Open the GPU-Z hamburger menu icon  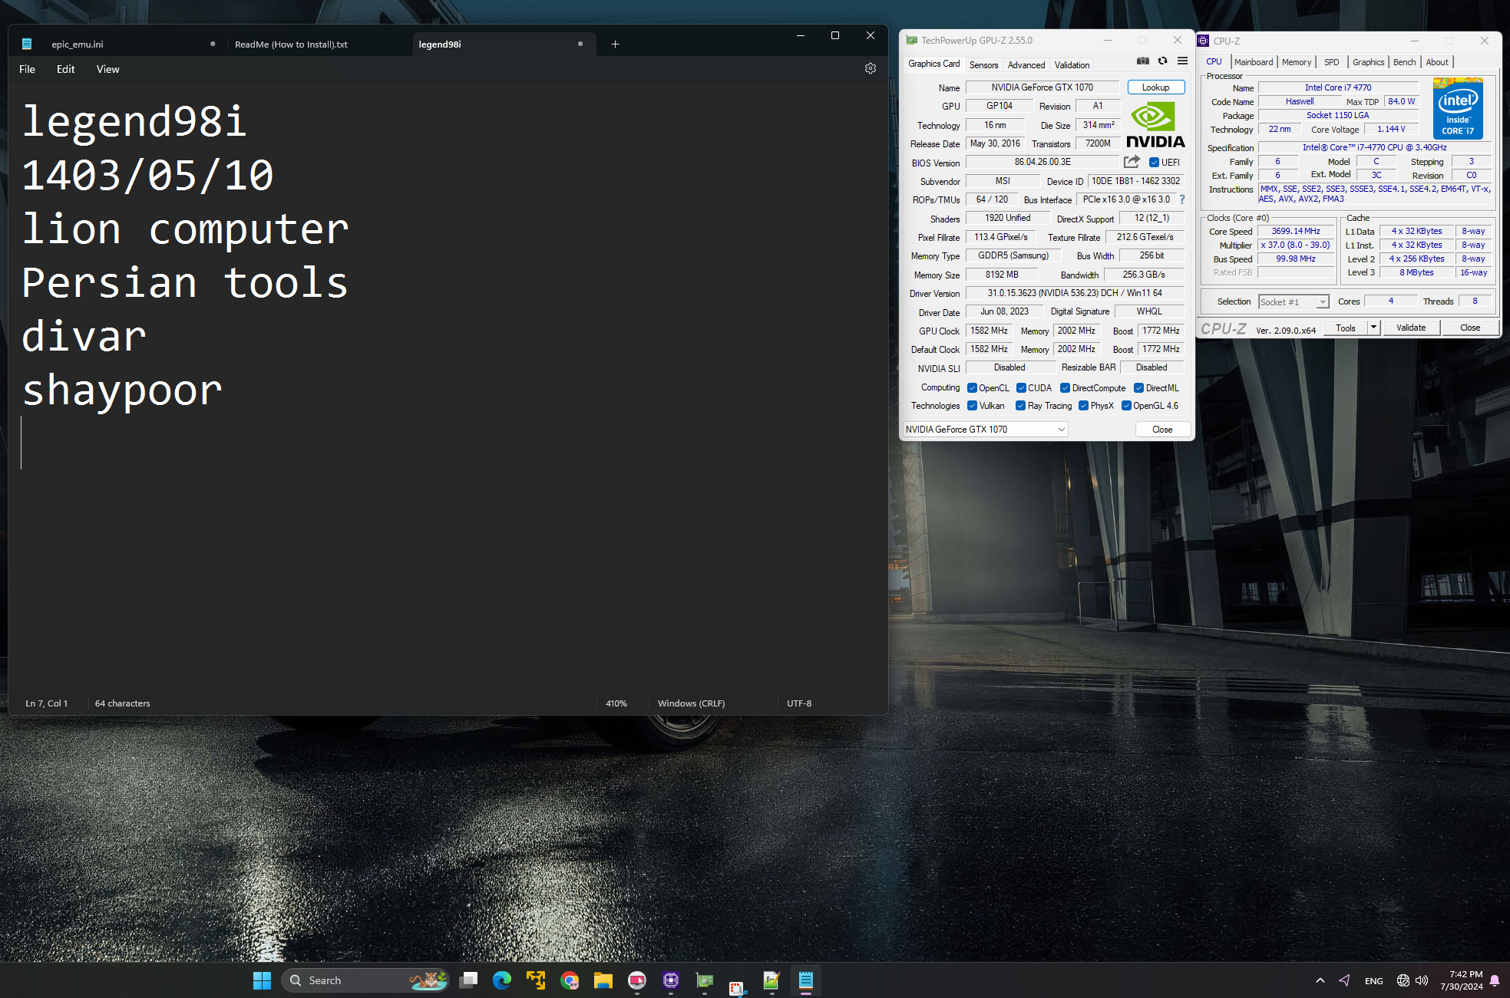pyautogui.click(x=1182, y=61)
